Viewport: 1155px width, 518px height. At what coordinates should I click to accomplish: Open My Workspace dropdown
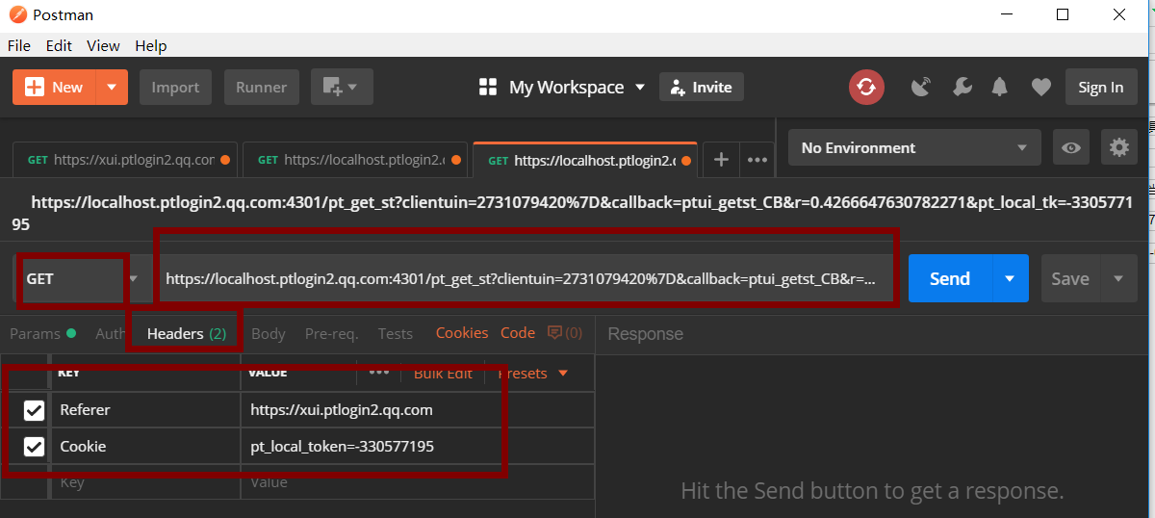[577, 88]
